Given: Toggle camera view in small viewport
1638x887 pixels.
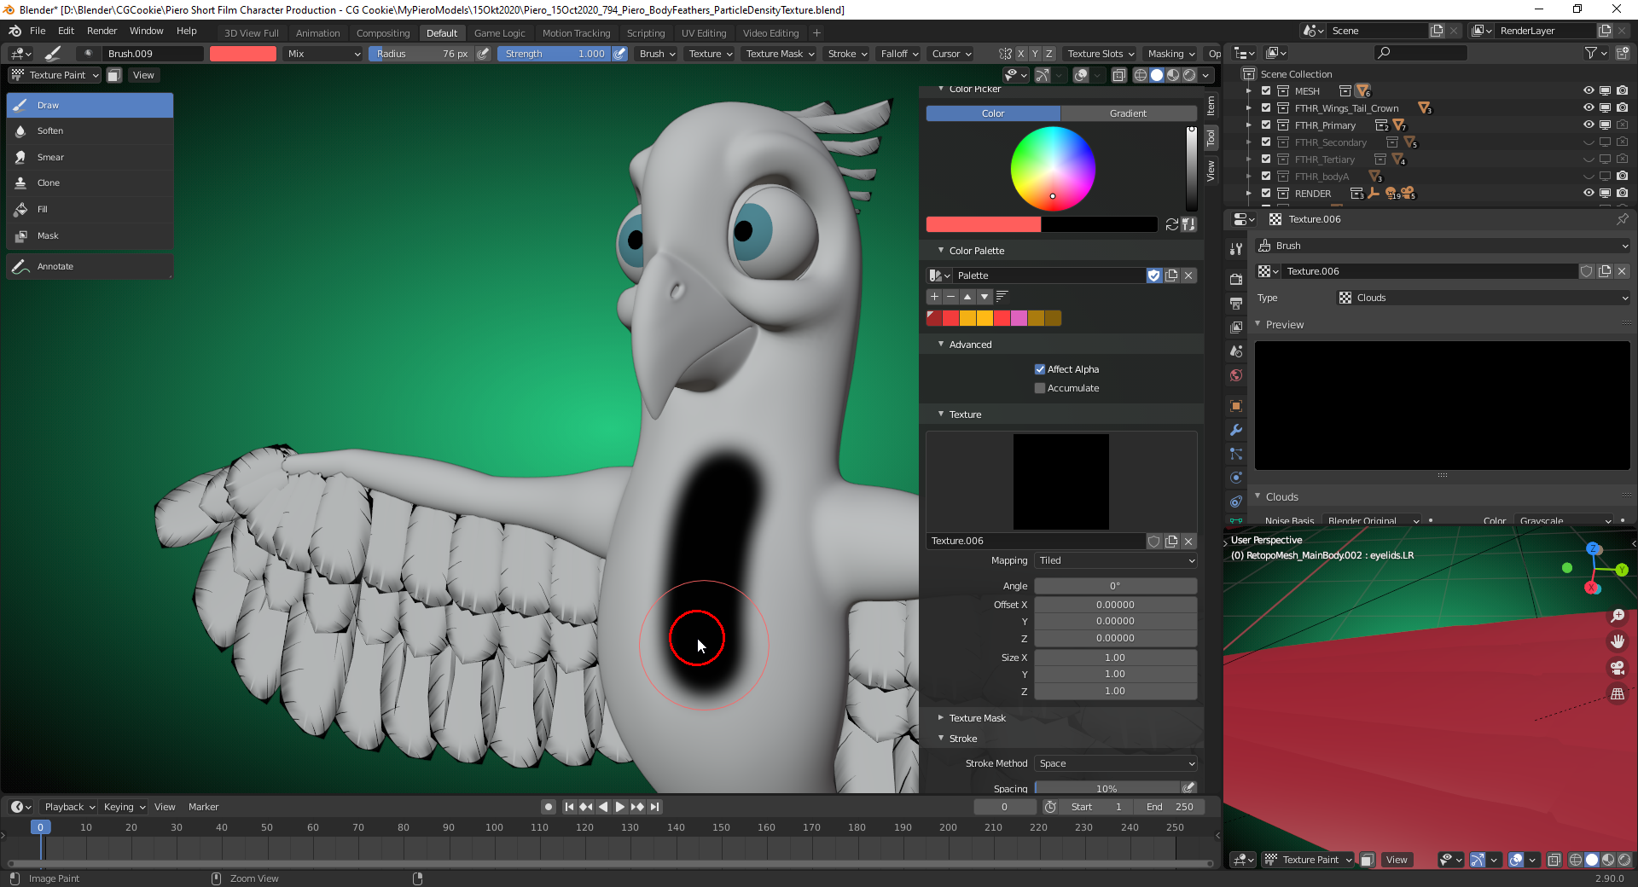Looking at the screenshot, I should point(1618,668).
